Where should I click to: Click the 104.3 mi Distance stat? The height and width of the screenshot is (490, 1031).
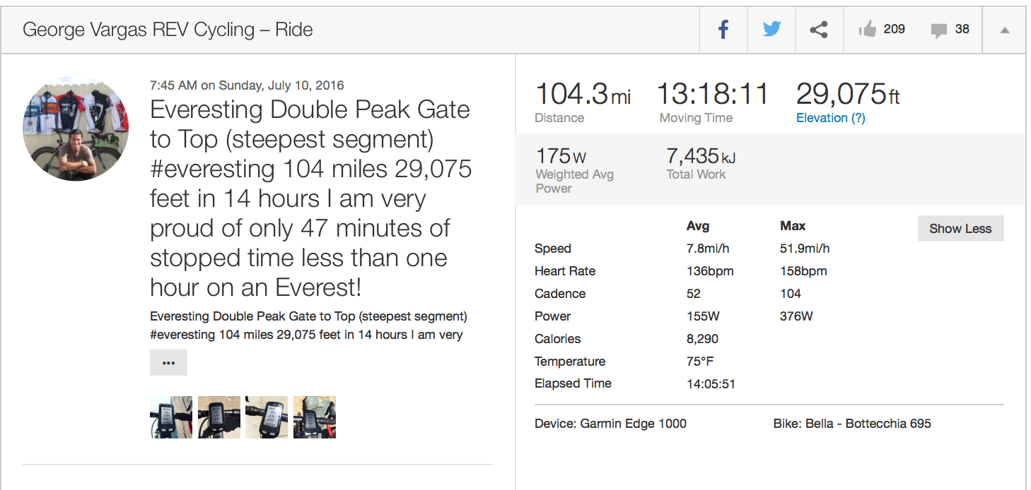coord(583,94)
